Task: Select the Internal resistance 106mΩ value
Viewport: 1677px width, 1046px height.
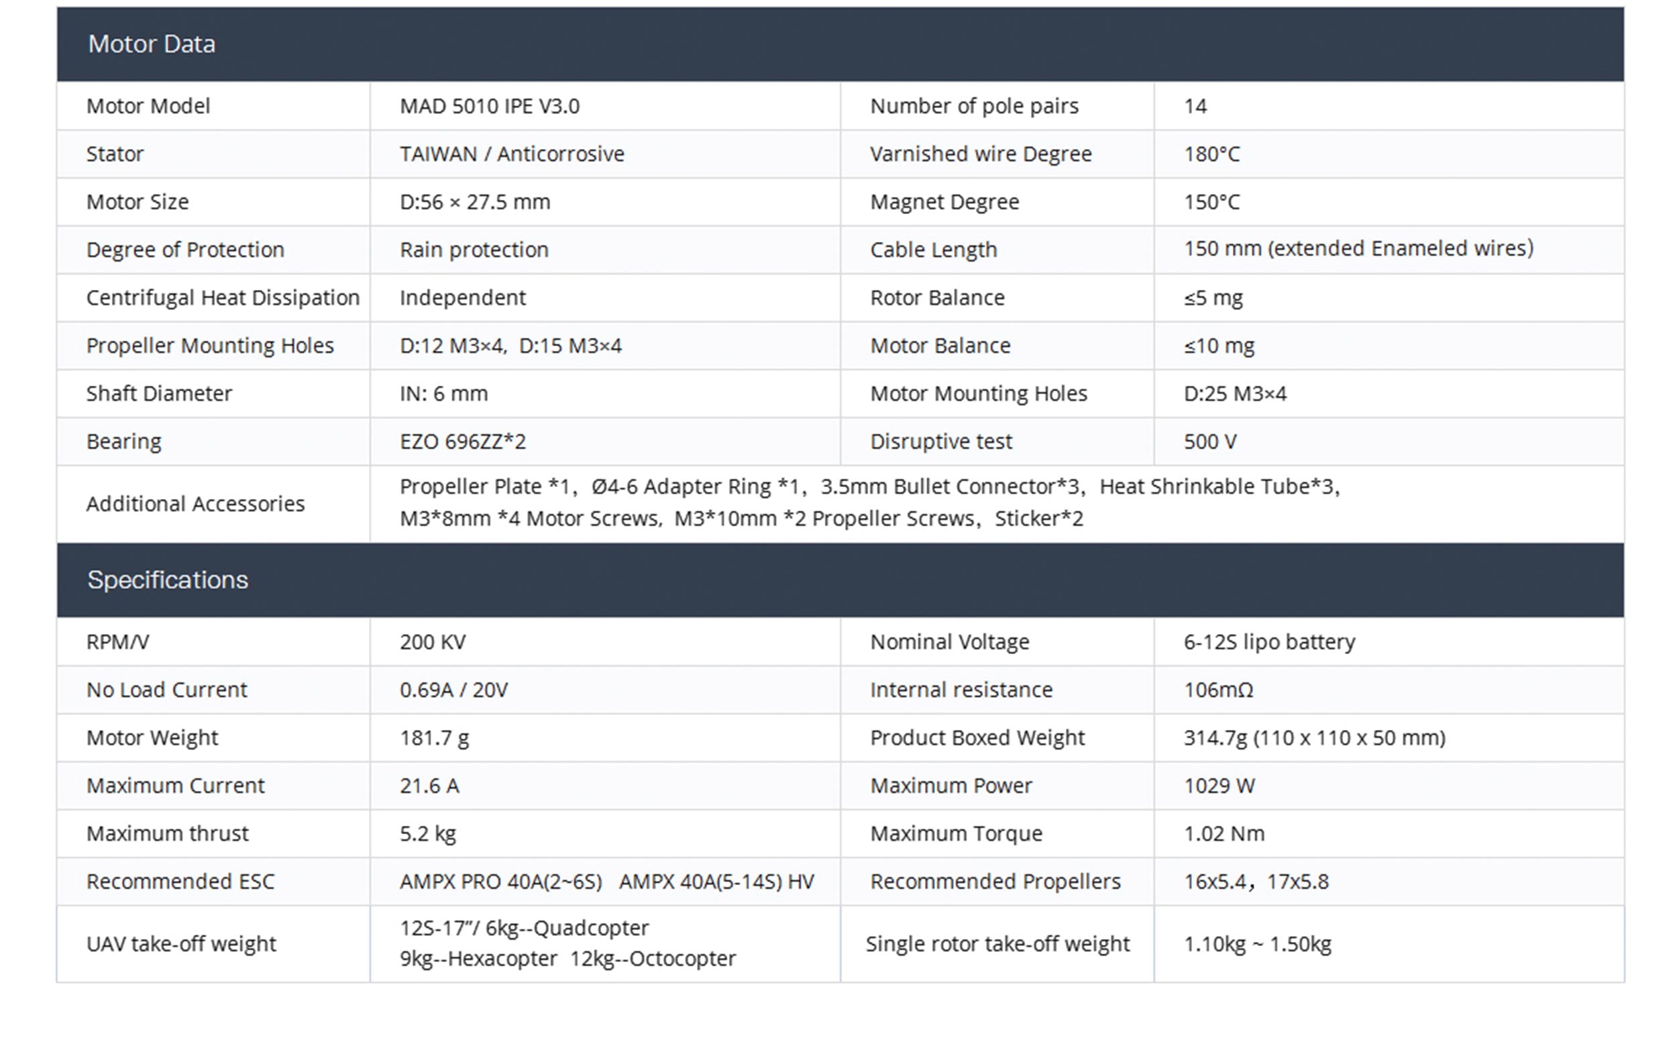Action: click(1218, 690)
